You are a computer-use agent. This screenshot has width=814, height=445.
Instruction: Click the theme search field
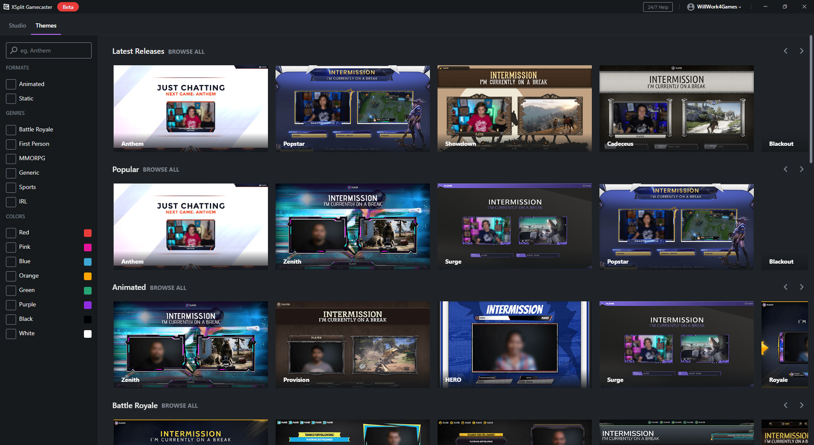49,50
